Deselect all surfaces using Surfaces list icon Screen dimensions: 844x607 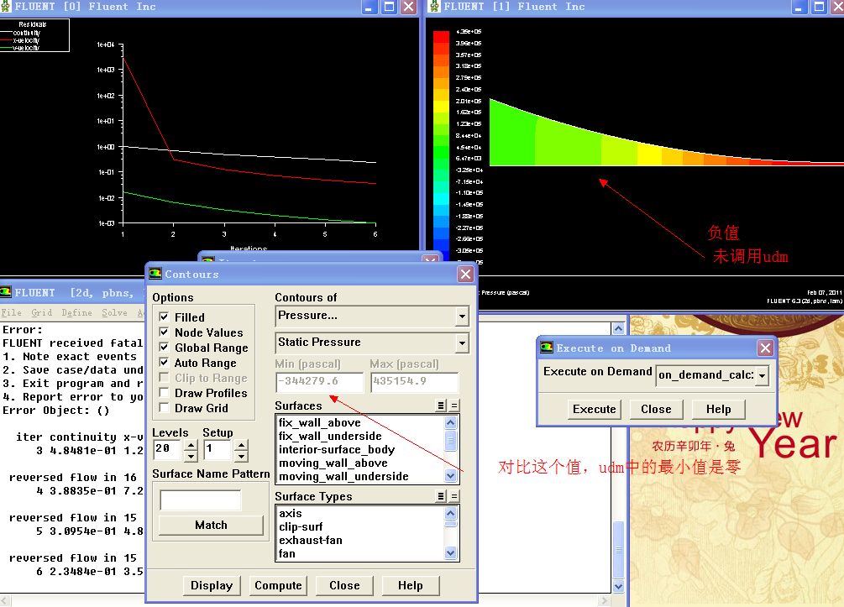454,406
